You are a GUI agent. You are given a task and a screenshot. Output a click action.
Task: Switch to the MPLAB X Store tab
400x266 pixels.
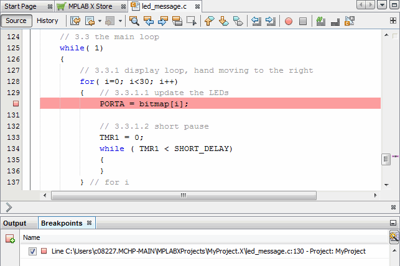93,6
